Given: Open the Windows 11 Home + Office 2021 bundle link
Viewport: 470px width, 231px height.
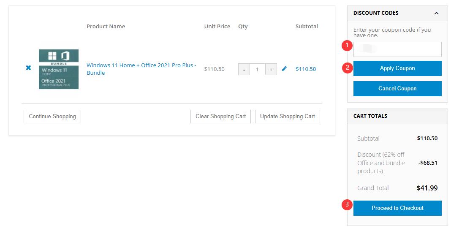Looking at the screenshot, I should [x=141, y=69].
